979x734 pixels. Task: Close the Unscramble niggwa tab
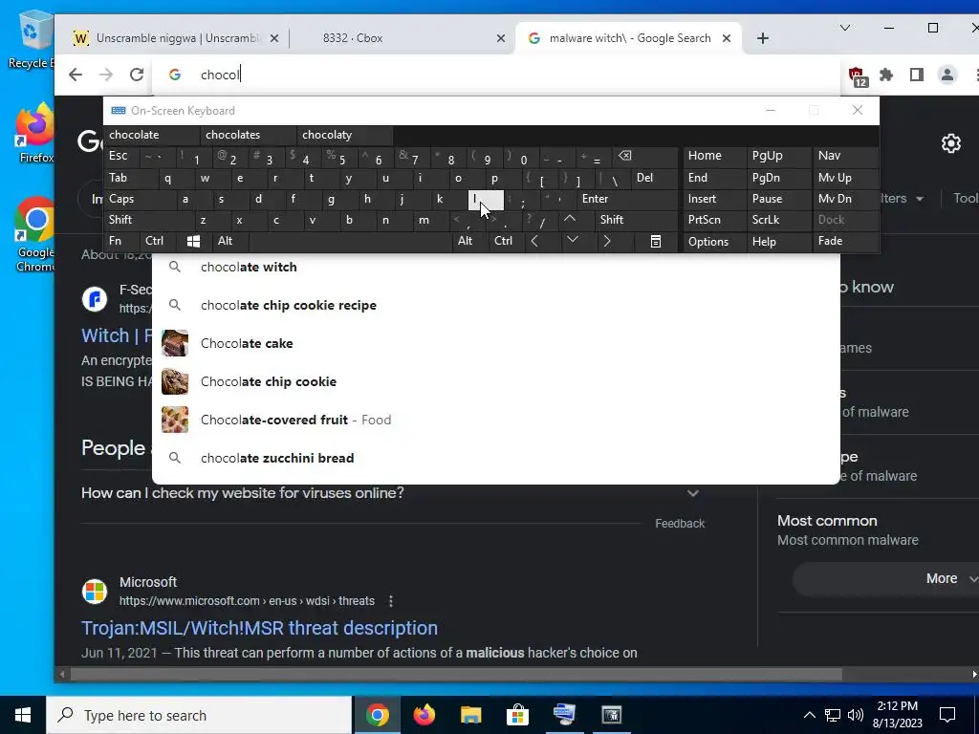274,38
